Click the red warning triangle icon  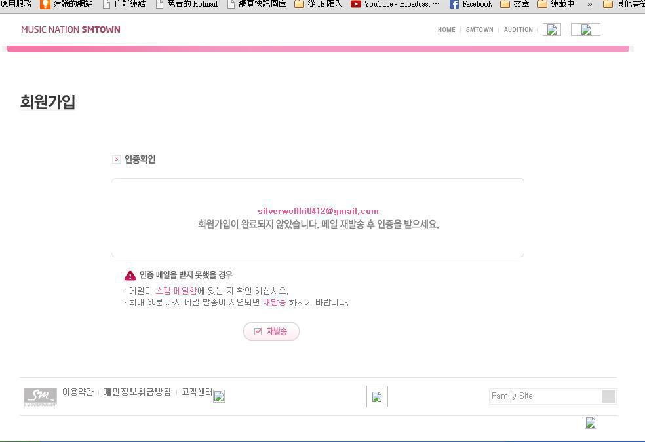point(130,275)
